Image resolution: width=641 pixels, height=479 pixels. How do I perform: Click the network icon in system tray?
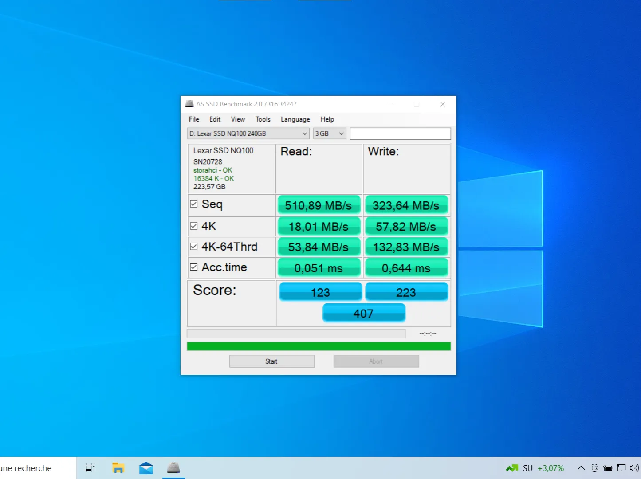click(621, 468)
